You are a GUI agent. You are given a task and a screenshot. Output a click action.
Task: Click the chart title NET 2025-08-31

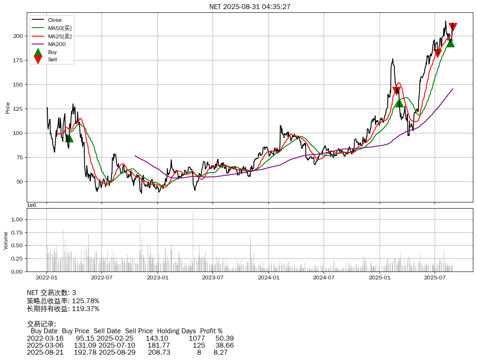250,7
